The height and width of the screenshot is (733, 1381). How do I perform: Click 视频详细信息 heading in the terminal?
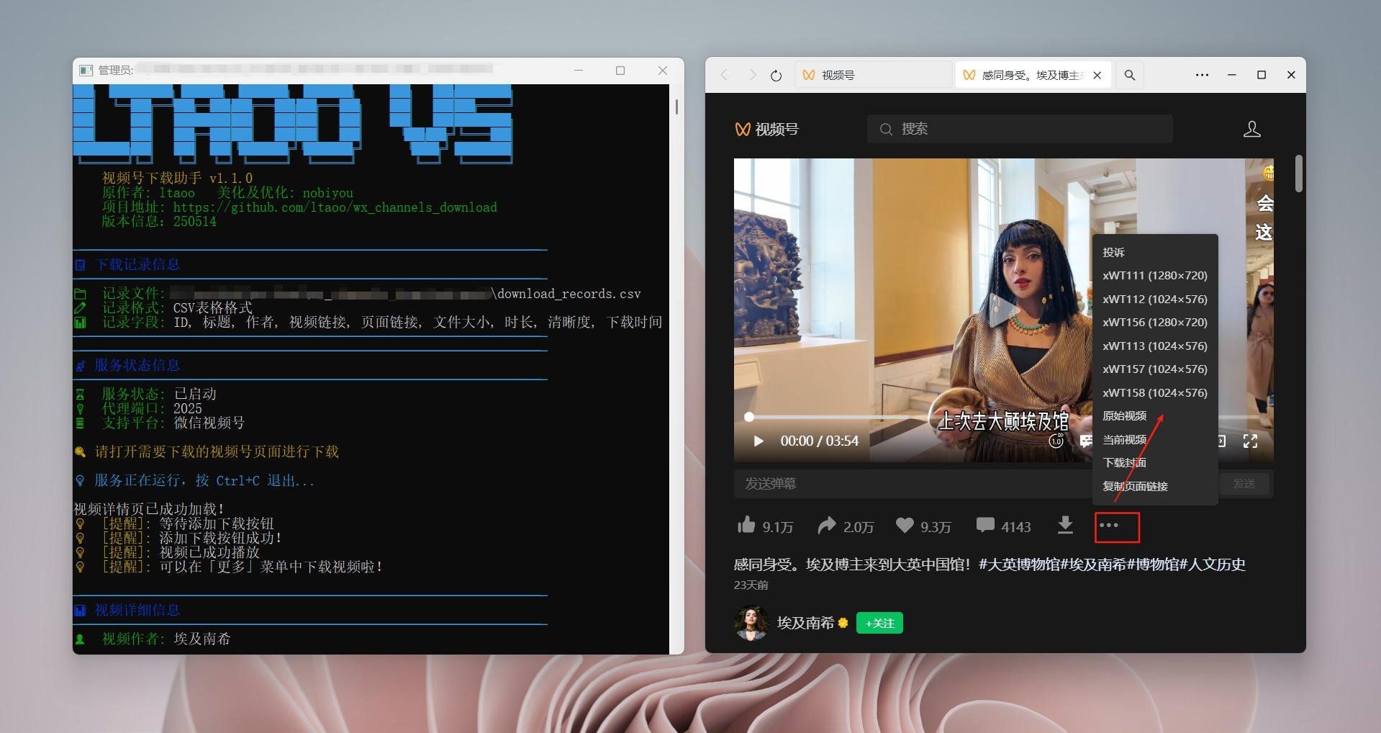(x=137, y=610)
